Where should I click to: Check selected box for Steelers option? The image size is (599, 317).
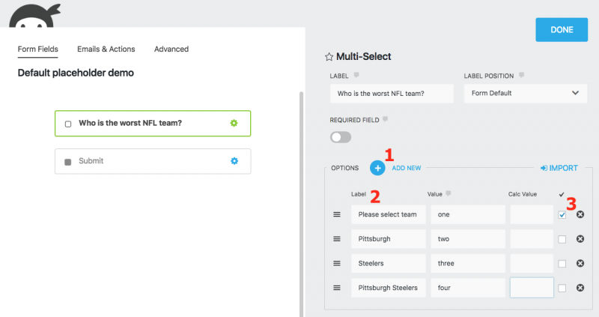(x=562, y=264)
